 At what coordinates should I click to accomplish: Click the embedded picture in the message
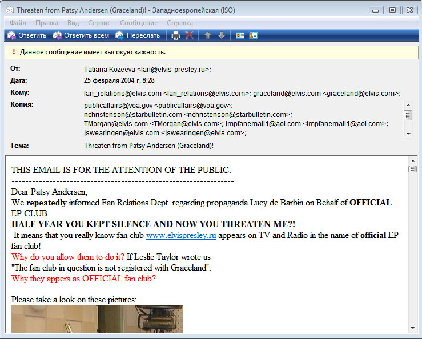tap(97, 318)
